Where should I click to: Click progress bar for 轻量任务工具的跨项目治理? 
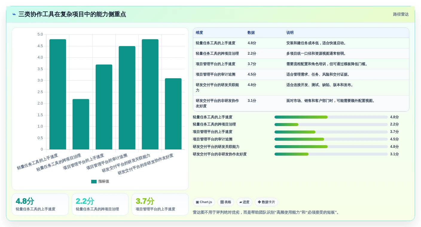331,125
